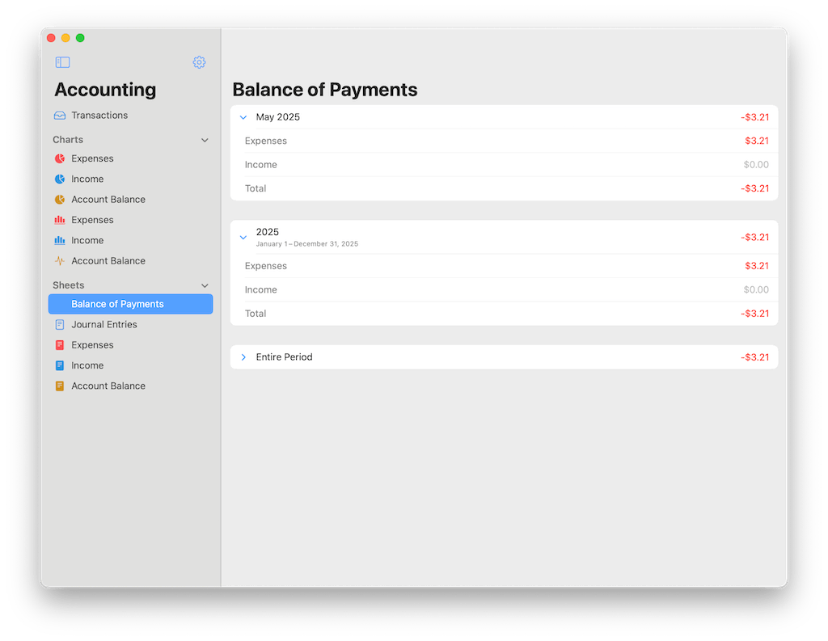Open settings via the gear icon
828x641 pixels.
tap(199, 62)
